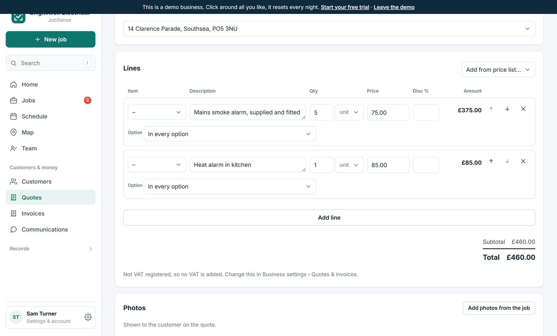Open the Option dropdown under Heat alarm line
This screenshot has height=336, width=557.
[230, 187]
